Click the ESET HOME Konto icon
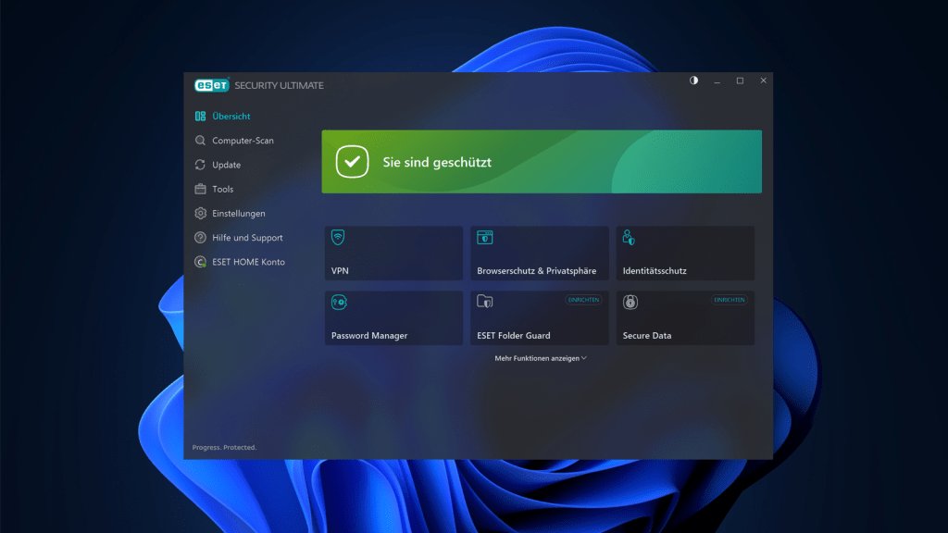 coord(200,262)
